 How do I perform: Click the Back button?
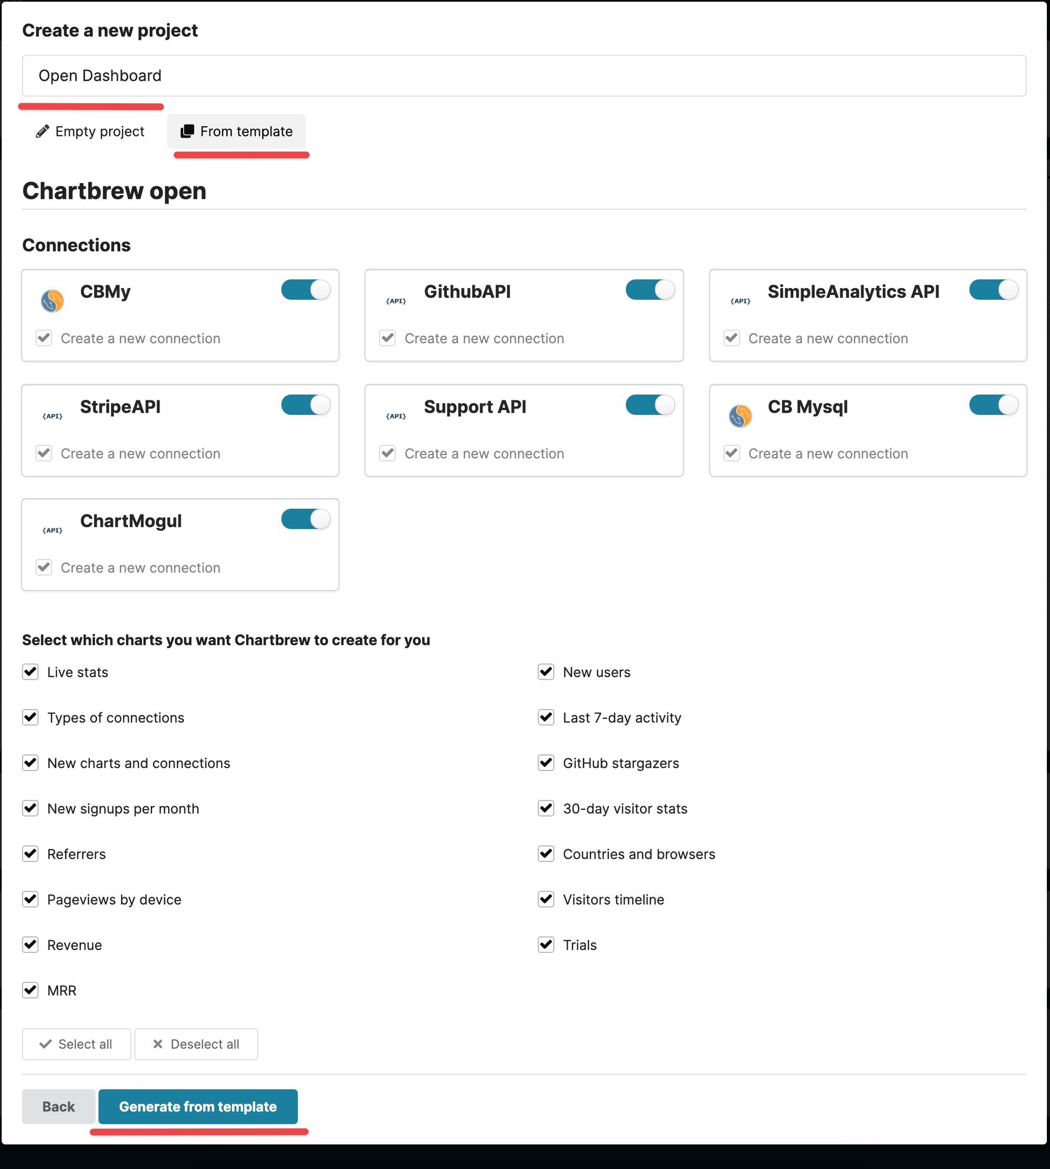(x=57, y=1106)
